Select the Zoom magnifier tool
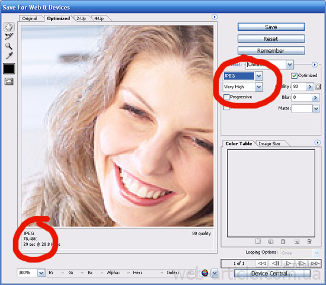Image resolution: width=326 pixels, height=285 pixels. tap(9, 46)
